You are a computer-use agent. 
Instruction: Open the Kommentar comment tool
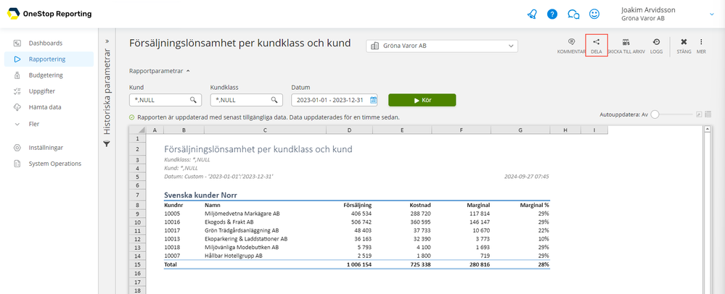571,46
